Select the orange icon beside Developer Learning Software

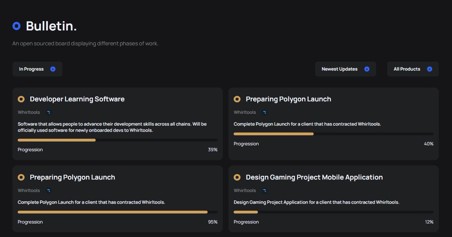click(21, 99)
